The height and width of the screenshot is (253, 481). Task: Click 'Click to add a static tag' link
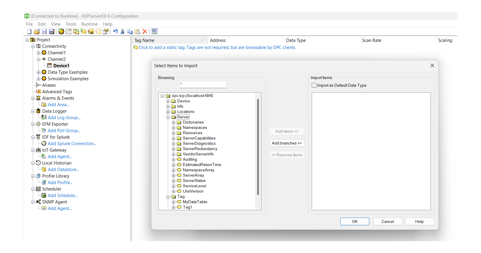click(217, 47)
